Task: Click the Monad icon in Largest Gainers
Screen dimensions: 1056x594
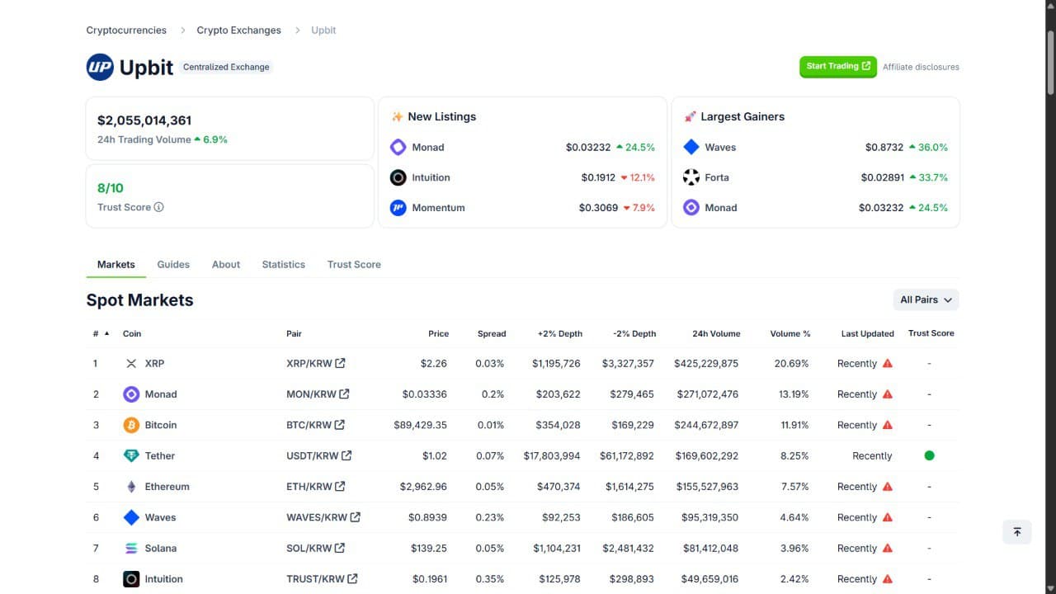Action: tap(691, 208)
